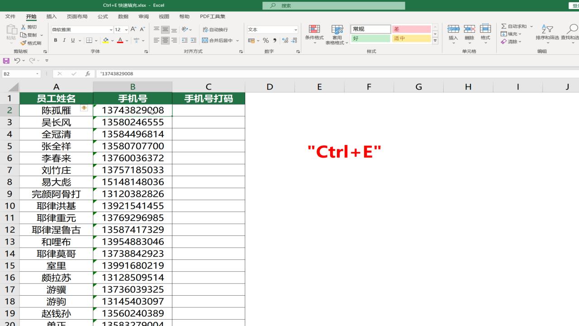Click the AutoSum (自动求和) button
The width and height of the screenshot is (579, 326).
tap(514, 26)
